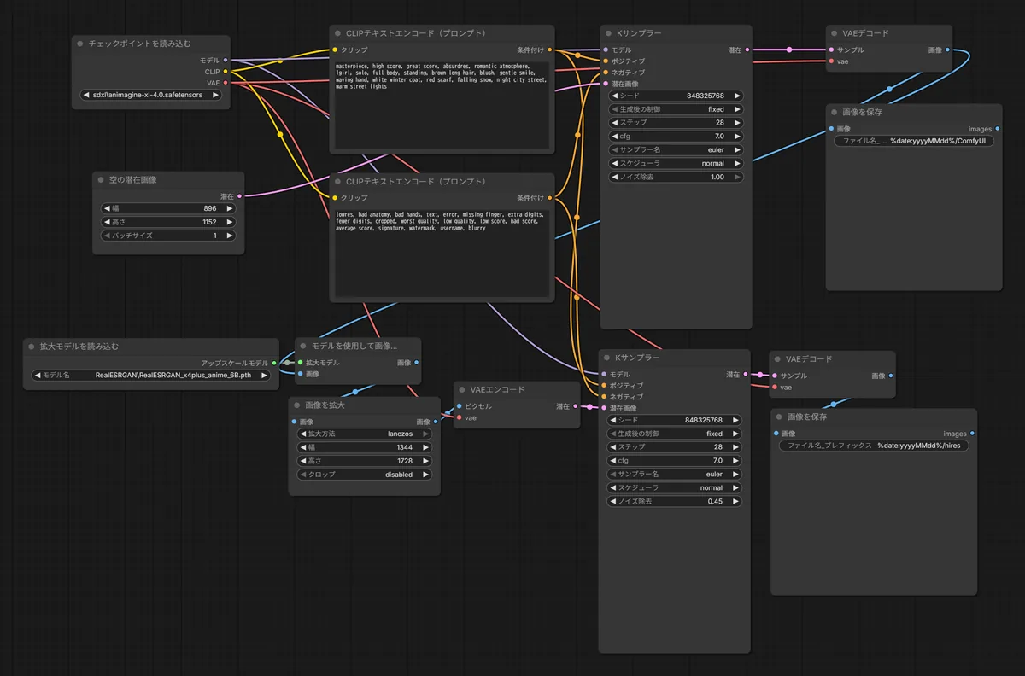Screen dimensions: 1025x676
Task: Collapse the チェックポイントを読み込む node via its title dot
Action: click(x=80, y=44)
